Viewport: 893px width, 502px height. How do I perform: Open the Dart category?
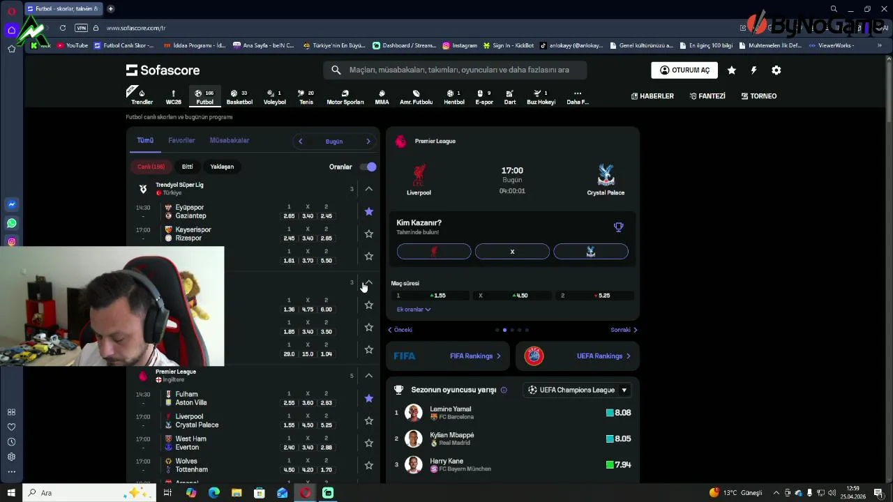point(510,97)
